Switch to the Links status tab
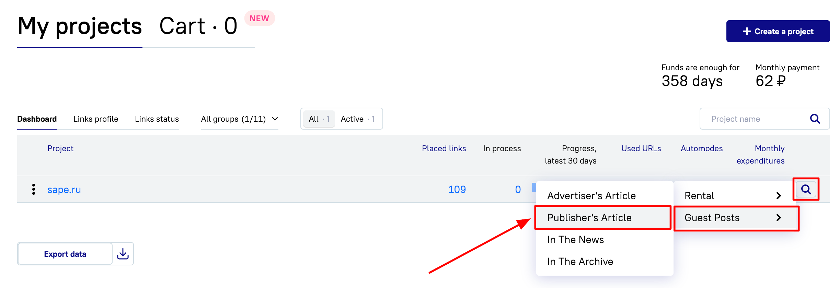The width and height of the screenshot is (839, 288). click(157, 119)
